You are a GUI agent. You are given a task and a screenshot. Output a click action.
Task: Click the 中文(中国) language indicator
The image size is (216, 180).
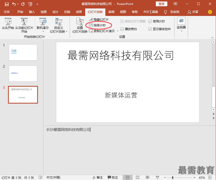click(x=53, y=178)
